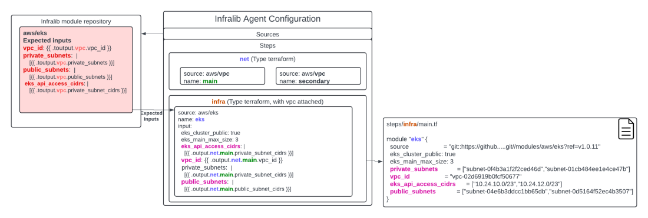Click the secondary vpc source box
Screen dimensions: 648x218
318,76
